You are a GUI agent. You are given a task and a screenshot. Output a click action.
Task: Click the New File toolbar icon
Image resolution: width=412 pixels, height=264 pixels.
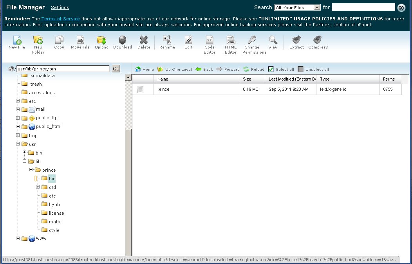17,40
